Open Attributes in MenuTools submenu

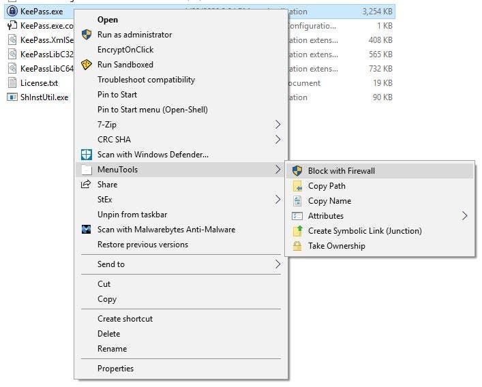coord(380,216)
